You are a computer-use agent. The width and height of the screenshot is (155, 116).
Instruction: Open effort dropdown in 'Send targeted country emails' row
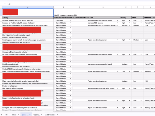(x=141, y=40)
